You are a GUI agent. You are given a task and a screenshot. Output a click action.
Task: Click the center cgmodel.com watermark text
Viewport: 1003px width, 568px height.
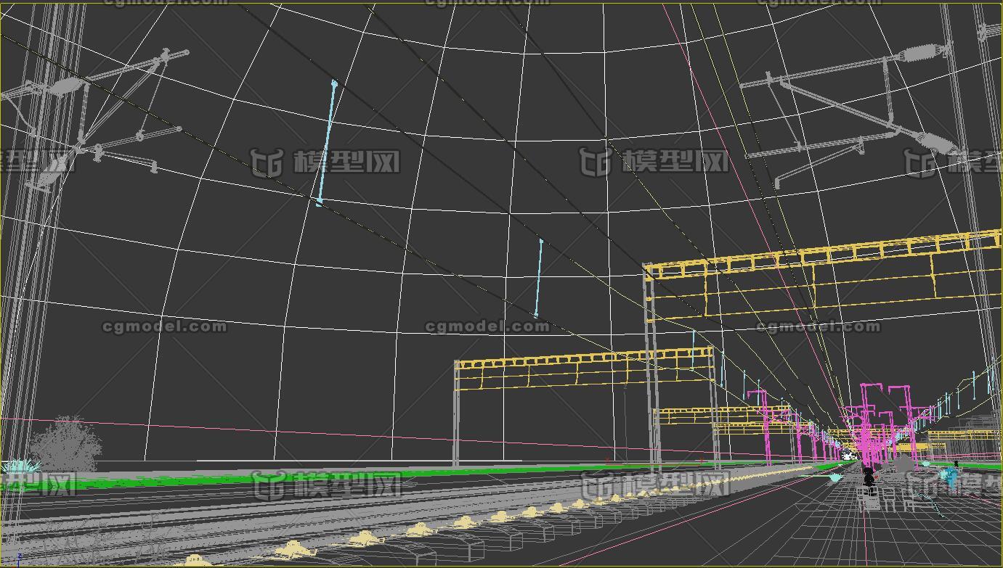coord(487,327)
